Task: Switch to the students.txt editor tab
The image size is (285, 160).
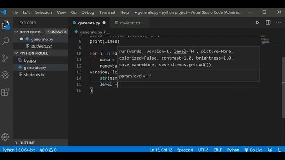Action: point(130,23)
